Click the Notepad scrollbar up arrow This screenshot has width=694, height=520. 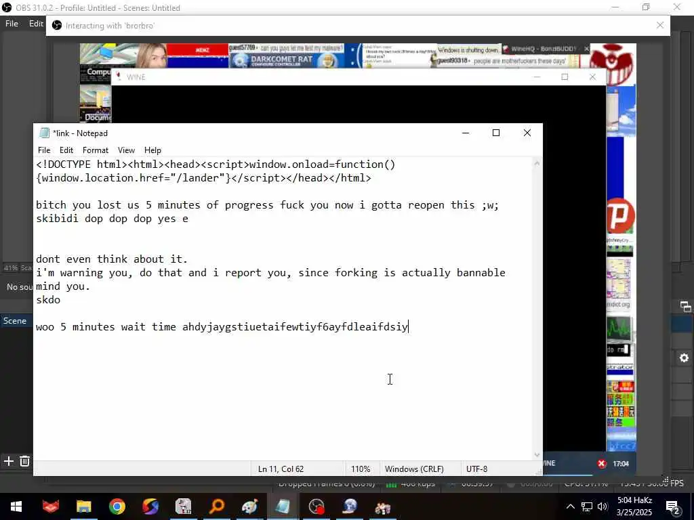537,164
